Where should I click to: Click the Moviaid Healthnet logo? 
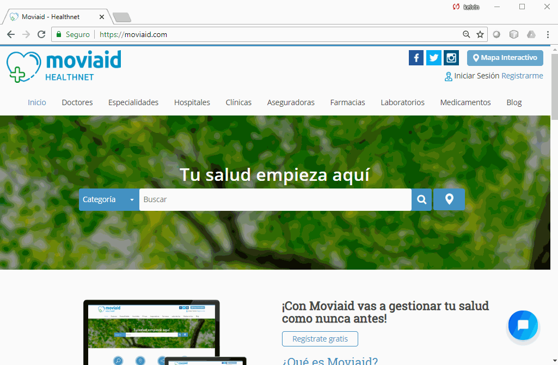click(x=64, y=66)
